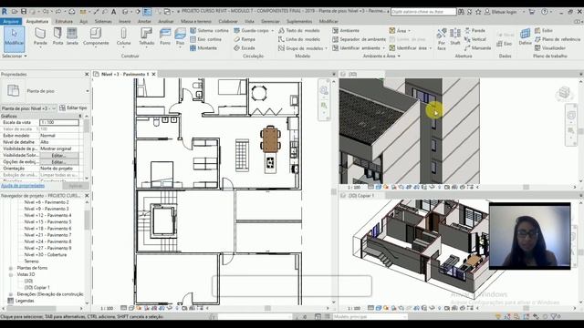The image size is (584, 328).
Task: Select the Modificar tool
Action: 15,38
